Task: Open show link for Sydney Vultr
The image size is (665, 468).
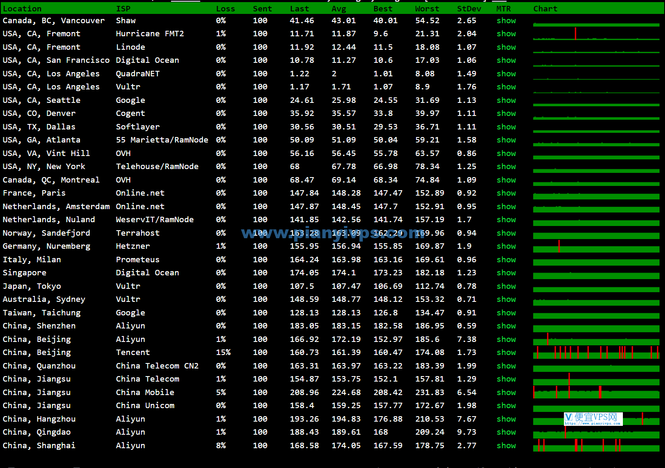Action: click(x=506, y=299)
